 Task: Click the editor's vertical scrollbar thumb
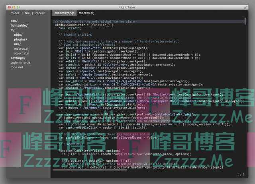(245, 22)
